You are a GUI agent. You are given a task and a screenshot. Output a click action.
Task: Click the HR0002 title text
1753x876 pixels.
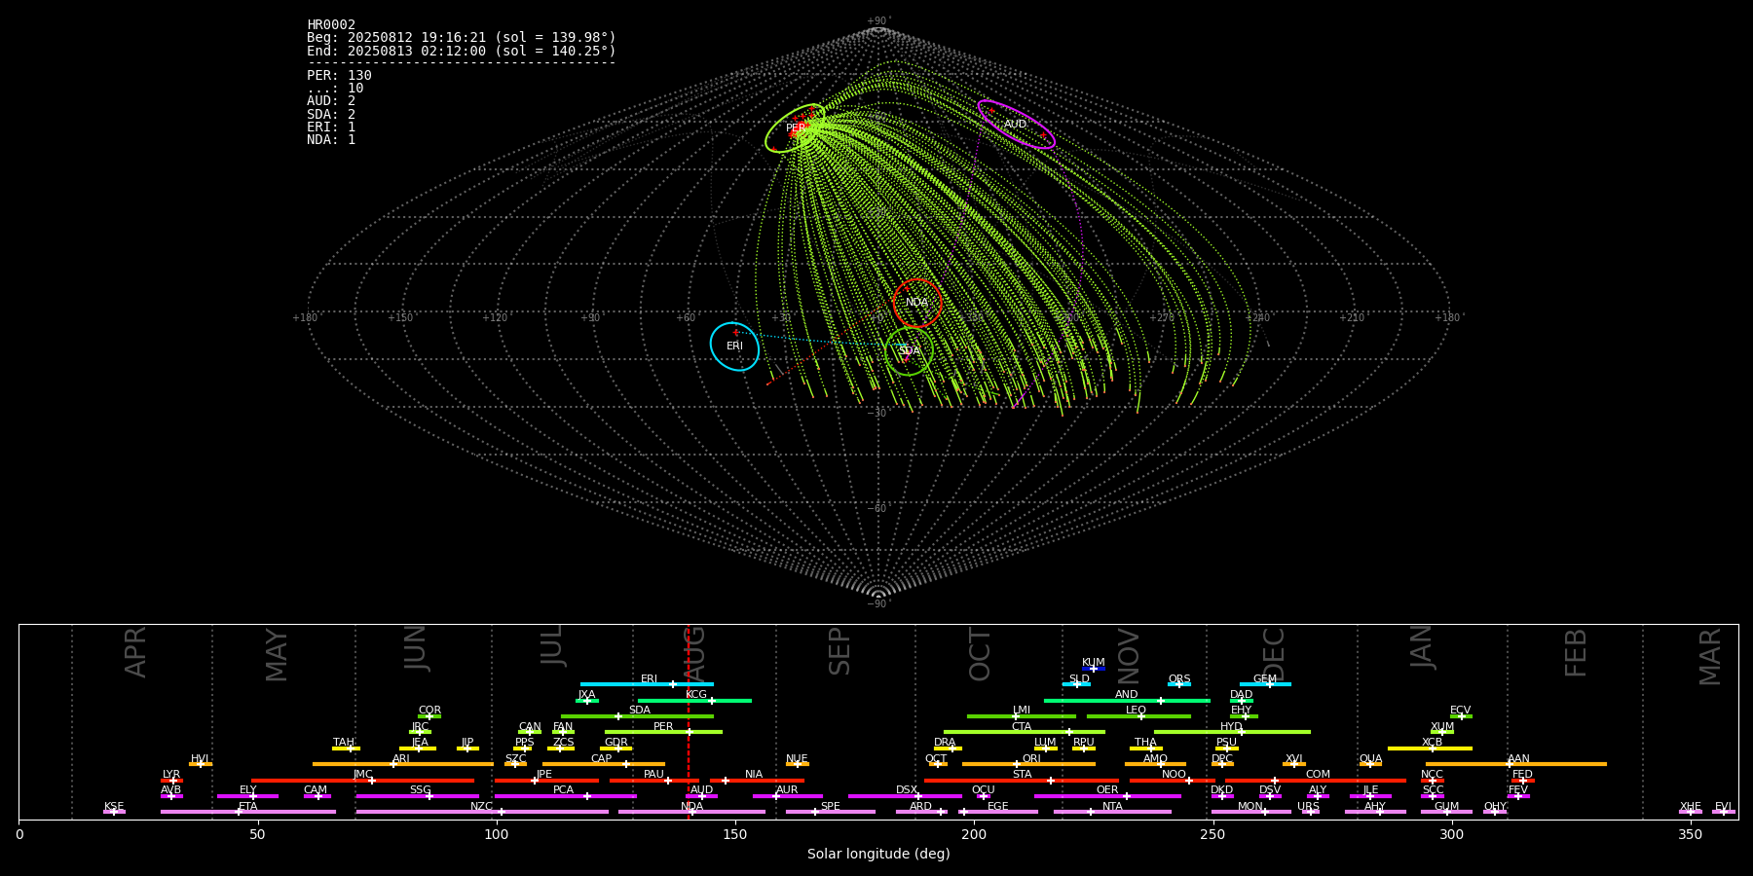pyautogui.click(x=331, y=24)
